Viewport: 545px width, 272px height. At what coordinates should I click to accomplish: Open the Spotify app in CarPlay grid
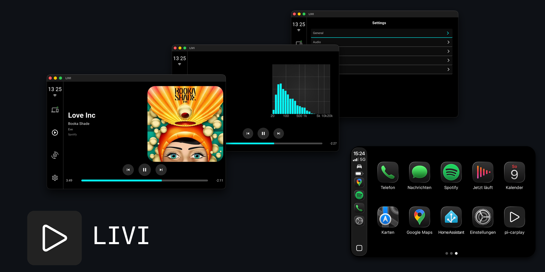point(451,172)
